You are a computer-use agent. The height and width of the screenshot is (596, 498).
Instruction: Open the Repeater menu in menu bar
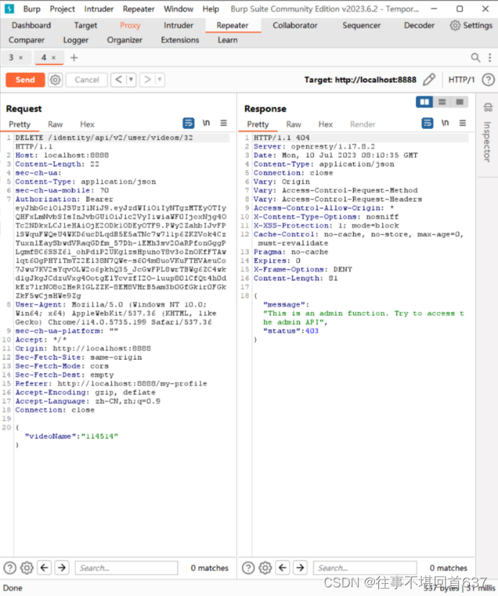point(139,9)
